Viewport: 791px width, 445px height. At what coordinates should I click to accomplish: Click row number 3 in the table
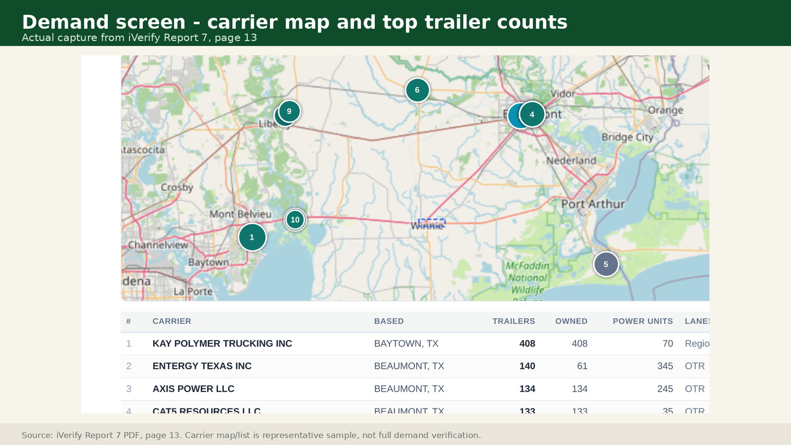pyautogui.click(x=129, y=389)
